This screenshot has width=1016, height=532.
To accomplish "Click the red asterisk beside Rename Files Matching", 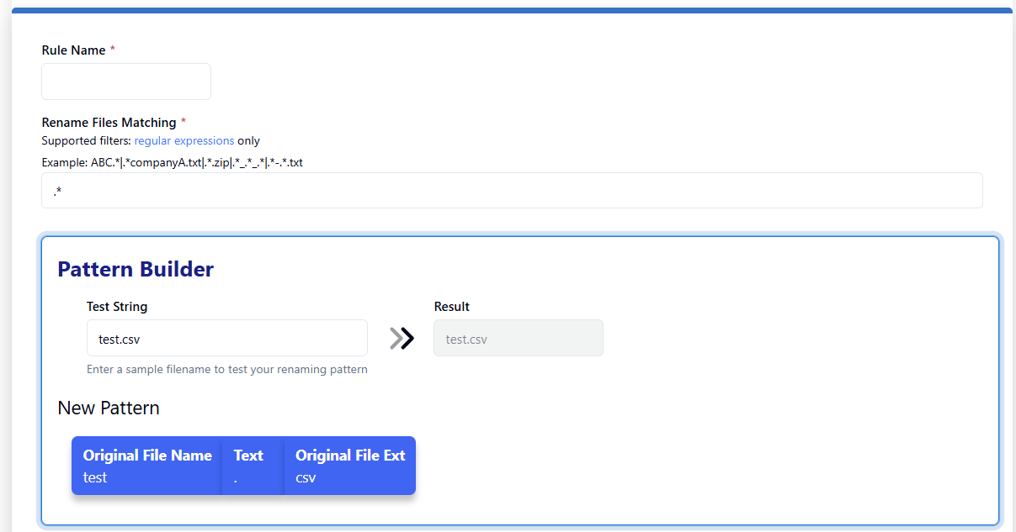I will 184,122.
